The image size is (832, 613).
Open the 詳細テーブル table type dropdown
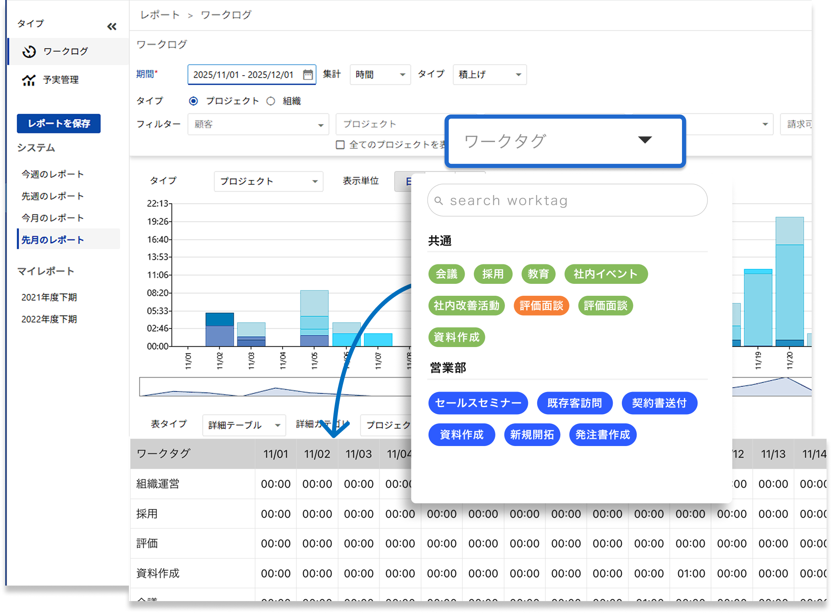click(244, 425)
